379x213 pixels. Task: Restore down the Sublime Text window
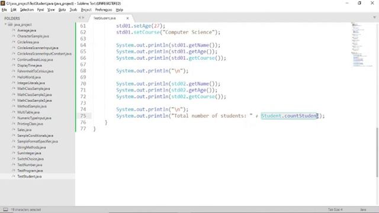click(x=359, y=3)
